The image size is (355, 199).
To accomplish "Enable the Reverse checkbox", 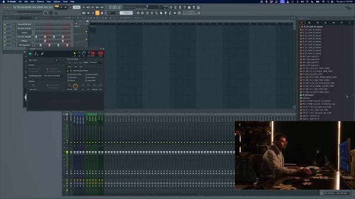I will point(68,81).
